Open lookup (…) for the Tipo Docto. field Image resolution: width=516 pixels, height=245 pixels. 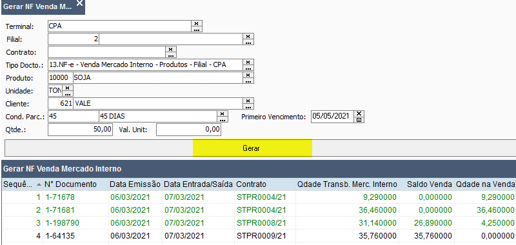click(248, 68)
